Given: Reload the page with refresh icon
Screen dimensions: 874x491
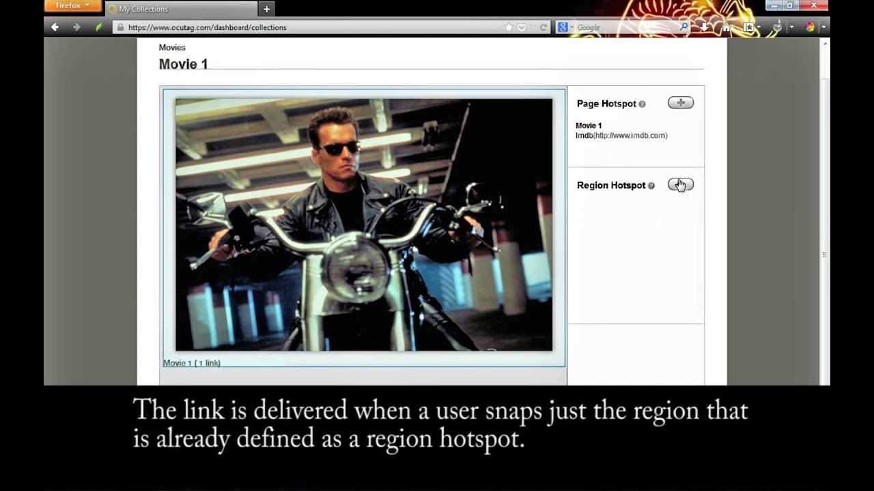Looking at the screenshot, I should (x=544, y=27).
